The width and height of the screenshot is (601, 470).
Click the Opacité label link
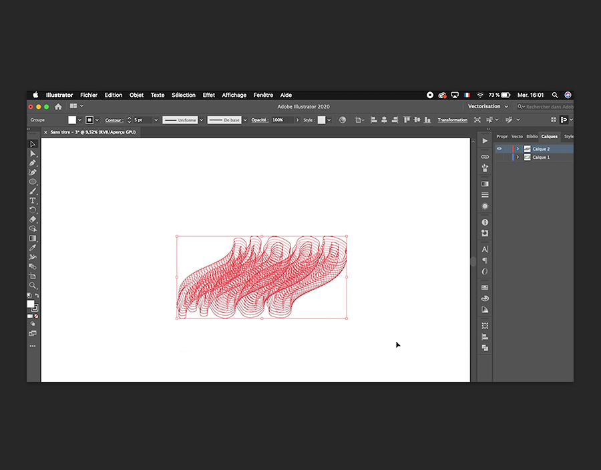click(x=259, y=120)
